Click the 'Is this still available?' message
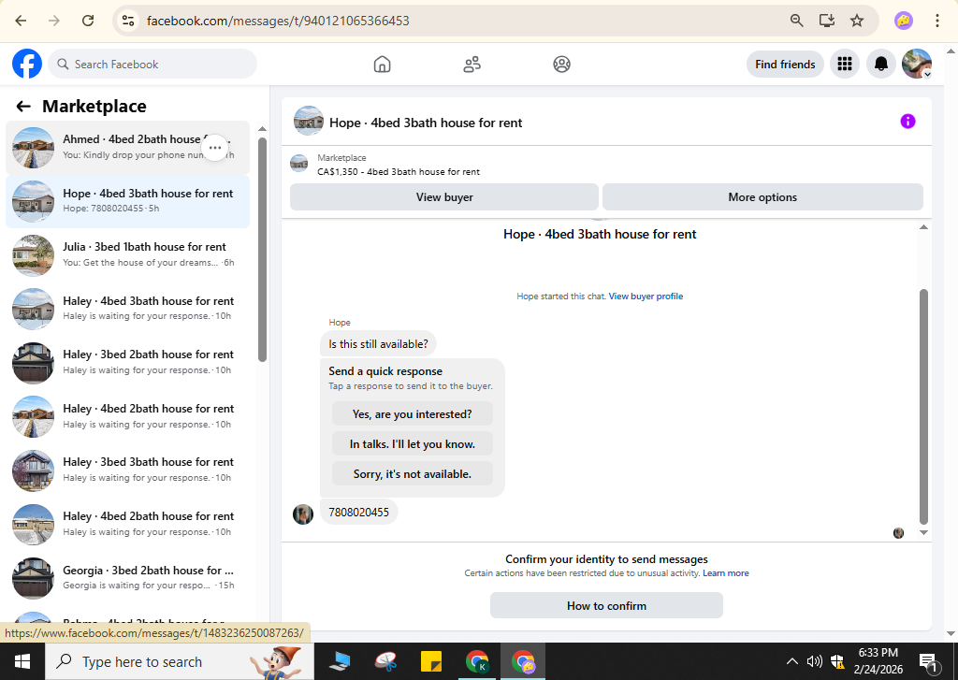Image resolution: width=958 pixels, height=680 pixels. tap(378, 344)
